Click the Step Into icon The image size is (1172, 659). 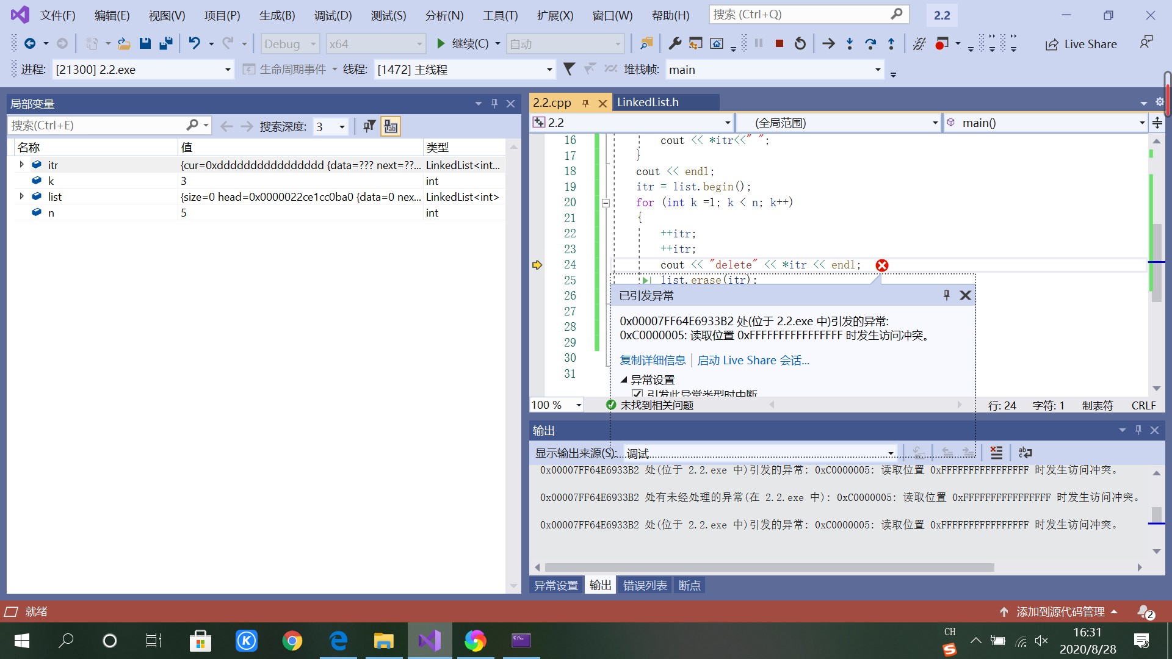click(850, 43)
